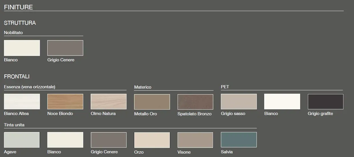This screenshot has width=354, height=157.
Task: Choose the Metallo Oro materico swatch
Action: tap(152, 102)
